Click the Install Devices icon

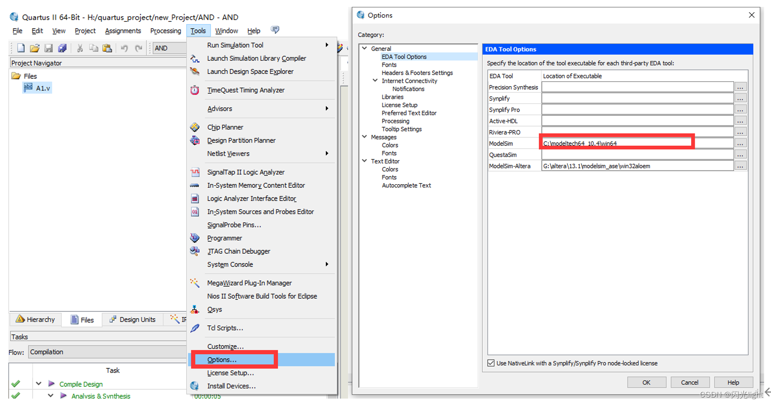pyautogui.click(x=195, y=386)
